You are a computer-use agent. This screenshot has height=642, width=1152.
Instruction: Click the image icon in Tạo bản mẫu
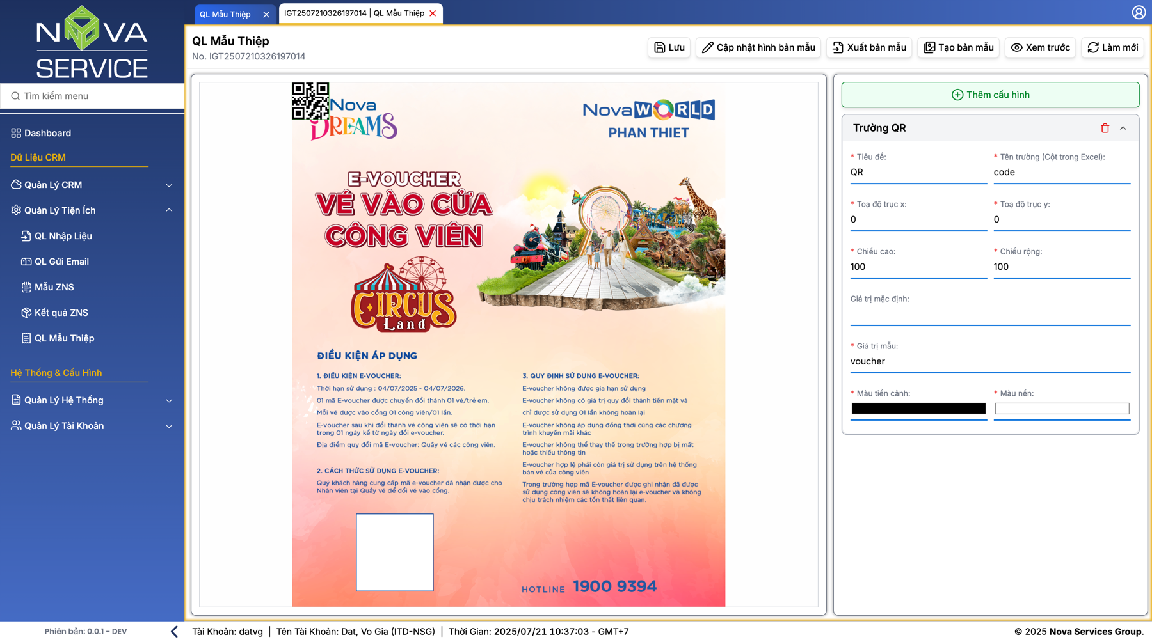pyautogui.click(x=929, y=47)
